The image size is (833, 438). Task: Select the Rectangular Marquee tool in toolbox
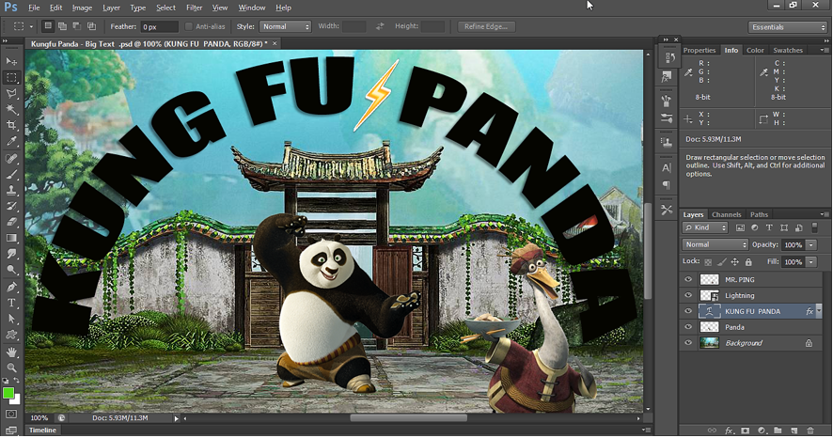[x=11, y=77]
